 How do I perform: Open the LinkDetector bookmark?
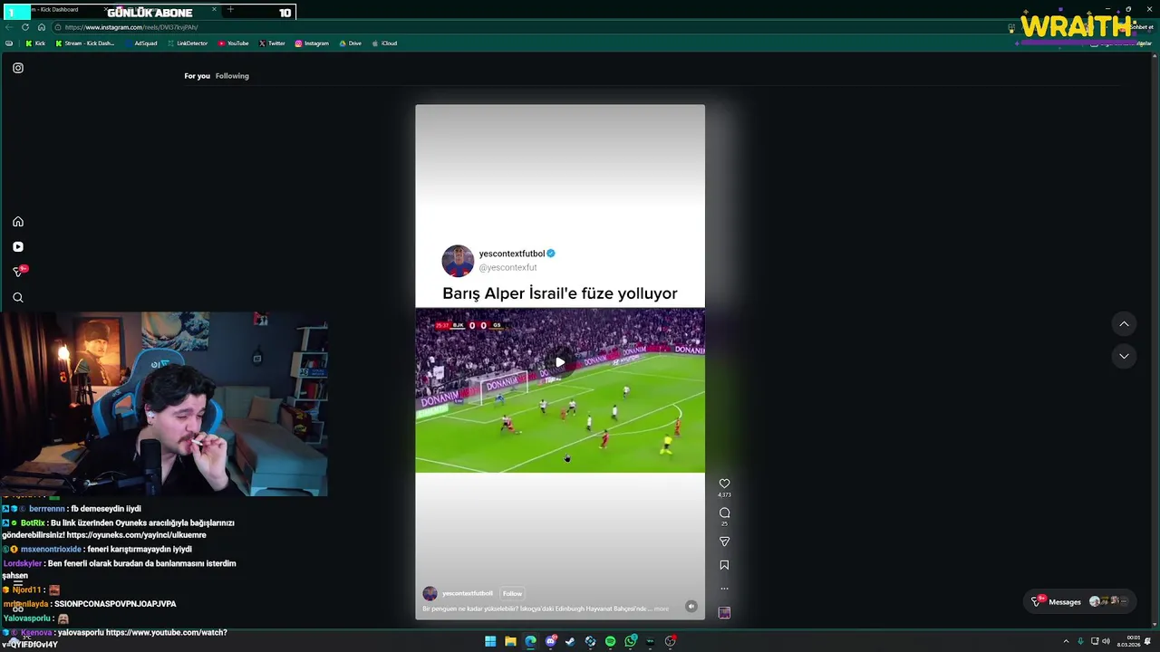point(188,43)
